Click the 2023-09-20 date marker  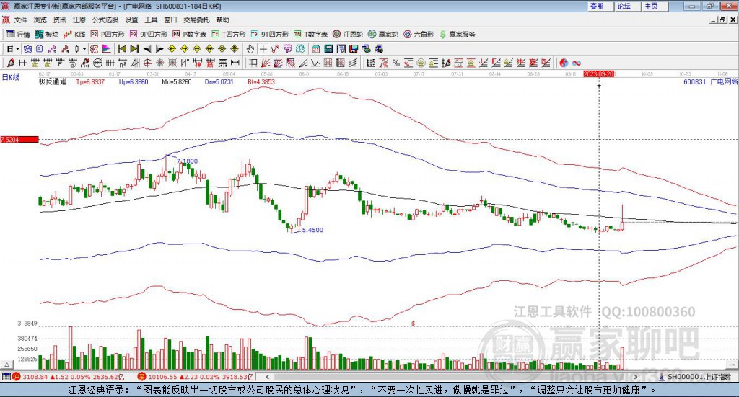(x=598, y=74)
